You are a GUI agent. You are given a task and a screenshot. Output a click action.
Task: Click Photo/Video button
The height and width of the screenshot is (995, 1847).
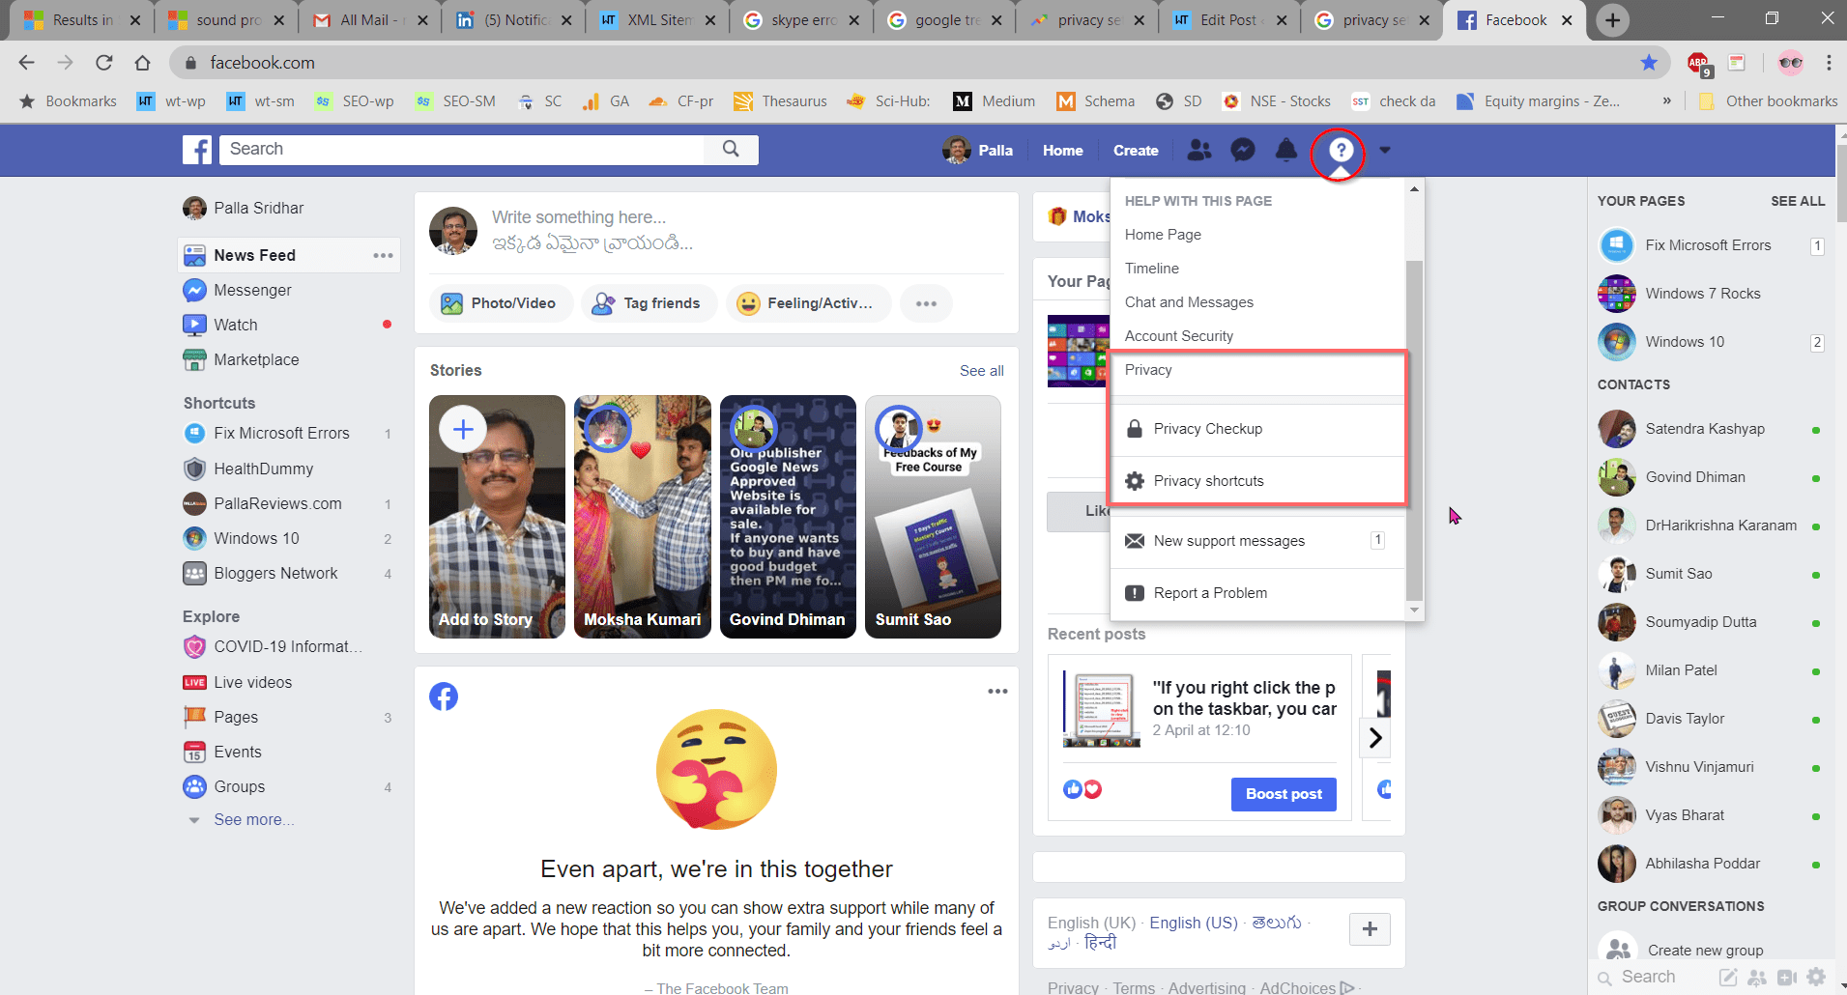500,303
